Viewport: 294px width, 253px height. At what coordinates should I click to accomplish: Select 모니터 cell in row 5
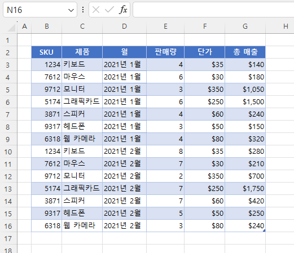coord(82,90)
